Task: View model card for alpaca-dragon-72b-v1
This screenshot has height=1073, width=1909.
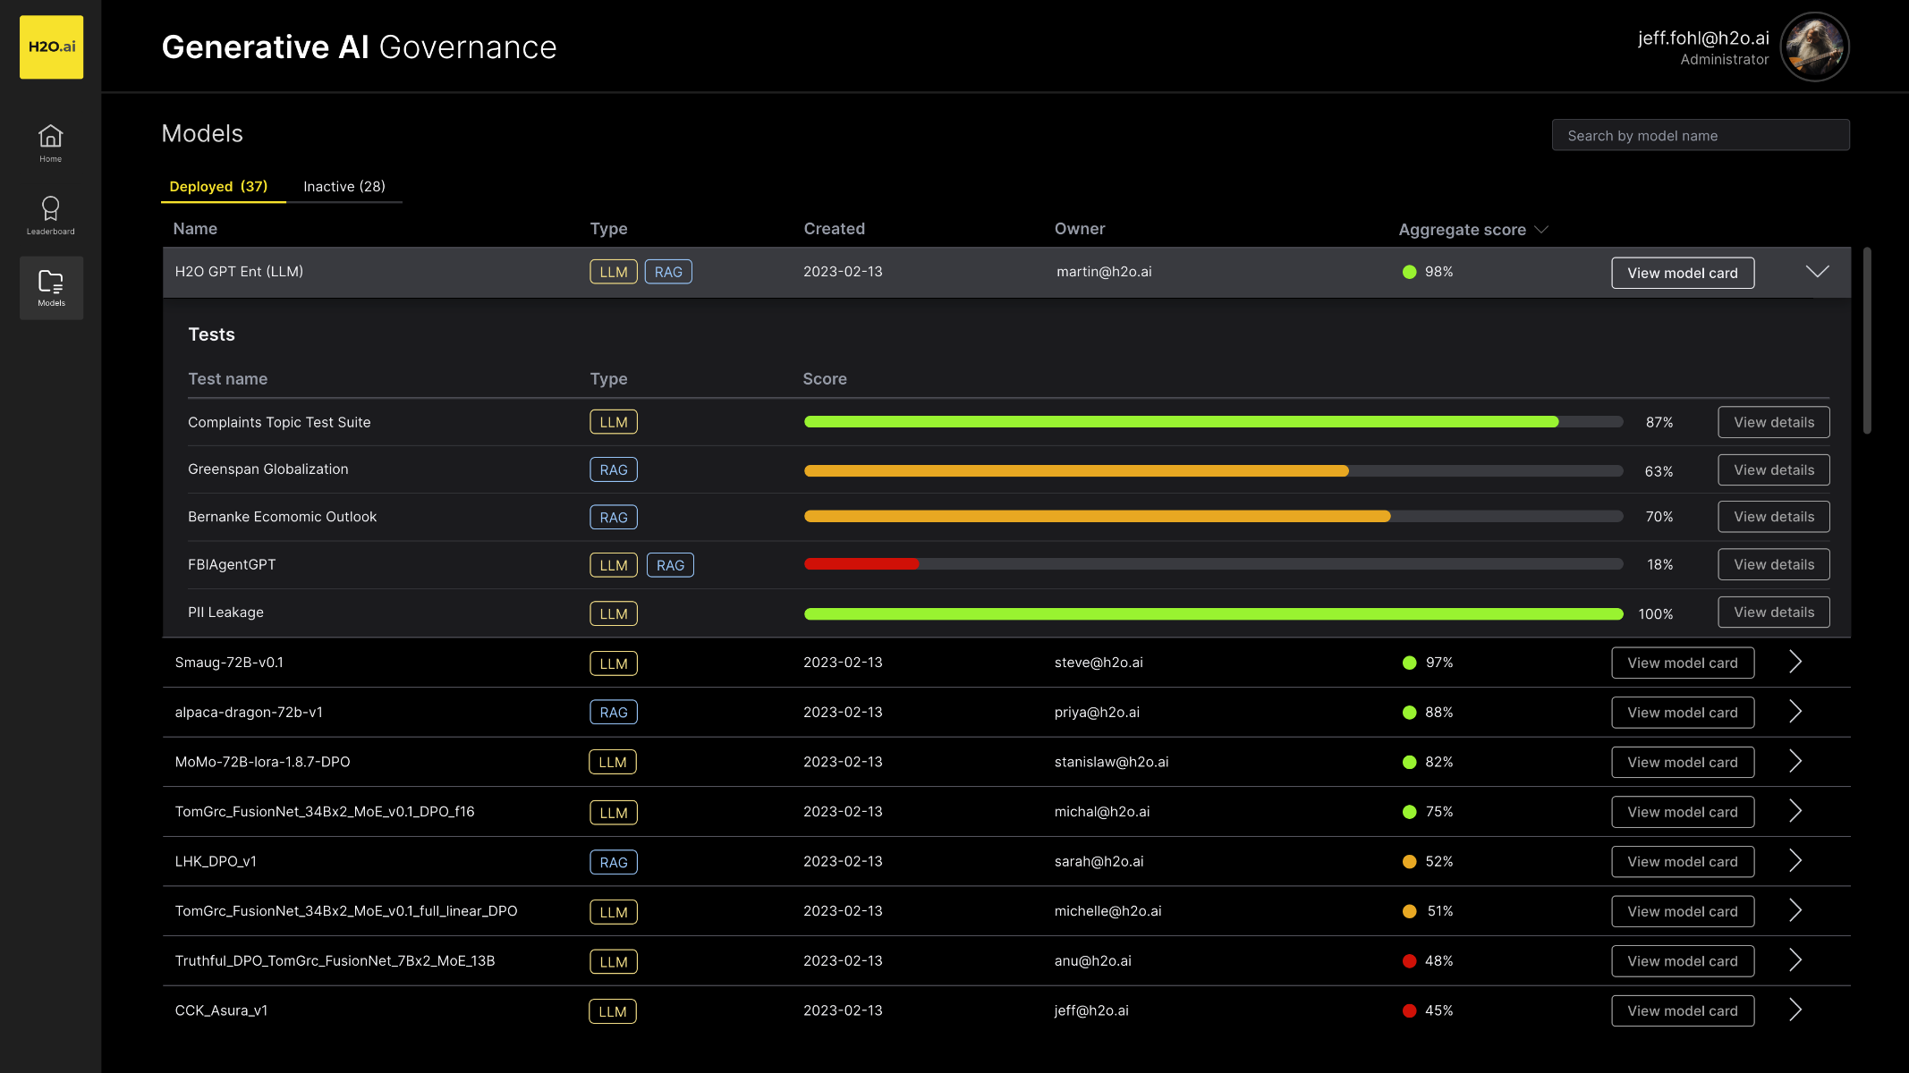Action: pos(1683,713)
